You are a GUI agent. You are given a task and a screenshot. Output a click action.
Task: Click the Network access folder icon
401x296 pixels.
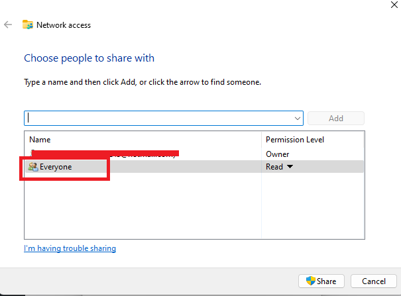(x=28, y=25)
